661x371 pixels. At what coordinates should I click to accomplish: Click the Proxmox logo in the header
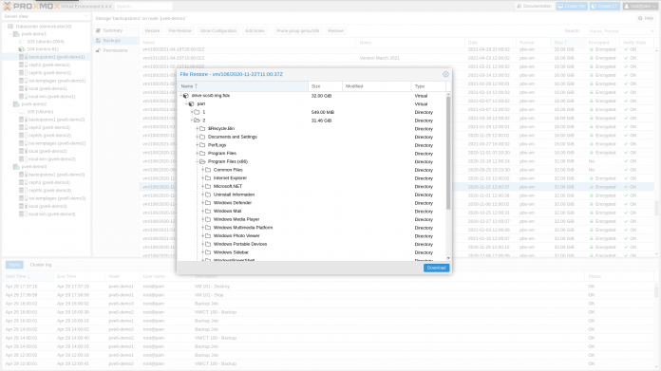[31, 7]
